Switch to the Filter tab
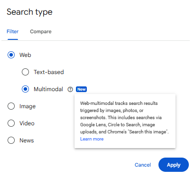Image resolution: width=195 pixels, height=178 pixels. coord(12,31)
